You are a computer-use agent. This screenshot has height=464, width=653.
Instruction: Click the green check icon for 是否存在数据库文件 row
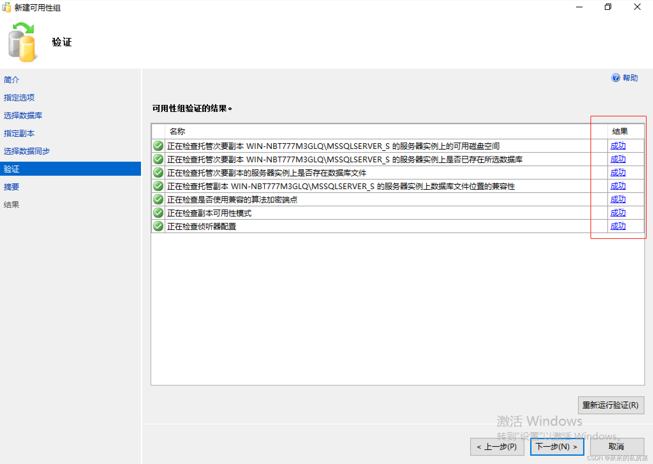(x=158, y=173)
